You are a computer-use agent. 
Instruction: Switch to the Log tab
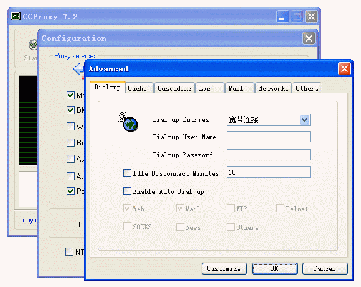210,88
